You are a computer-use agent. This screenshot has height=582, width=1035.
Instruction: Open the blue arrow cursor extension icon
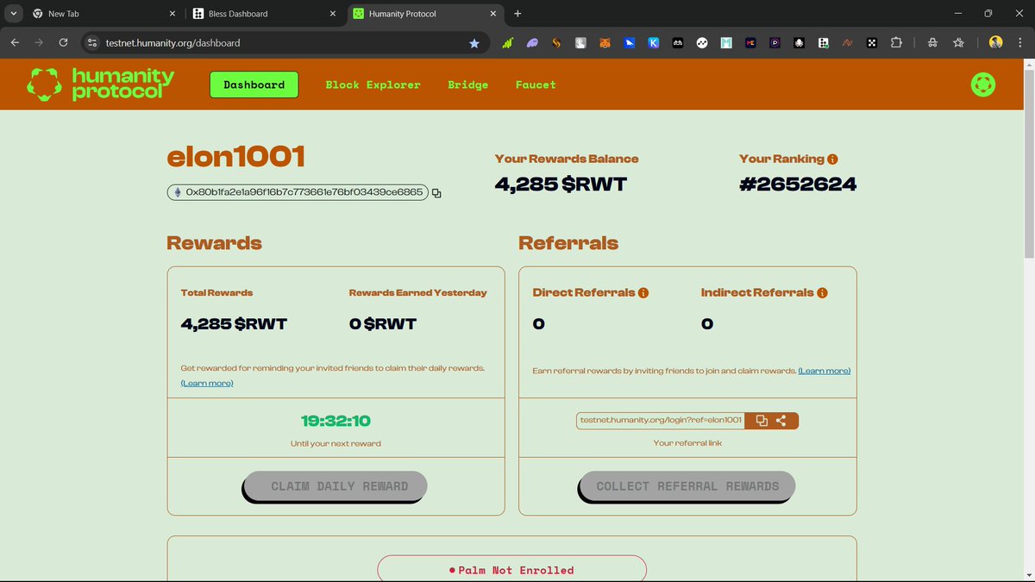(x=630, y=42)
